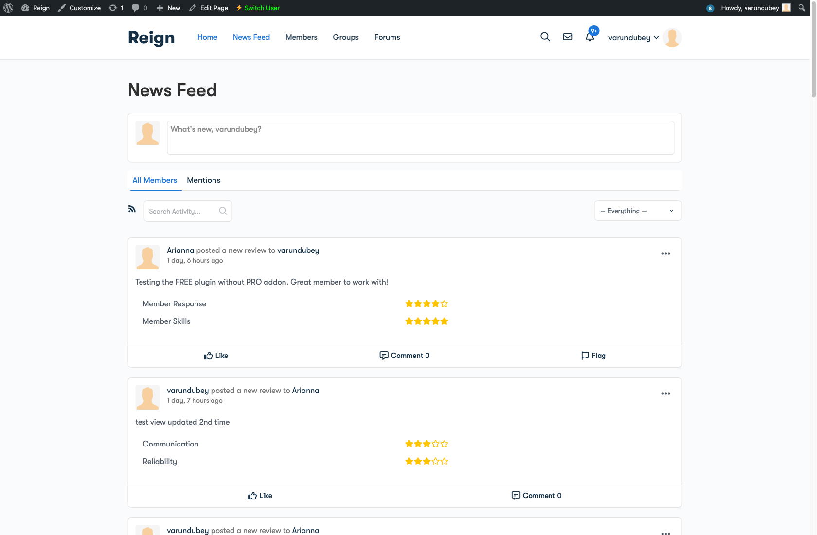Open notifications via the bell icon
This screenshot has height=535, width=817.
click(590, 37)
